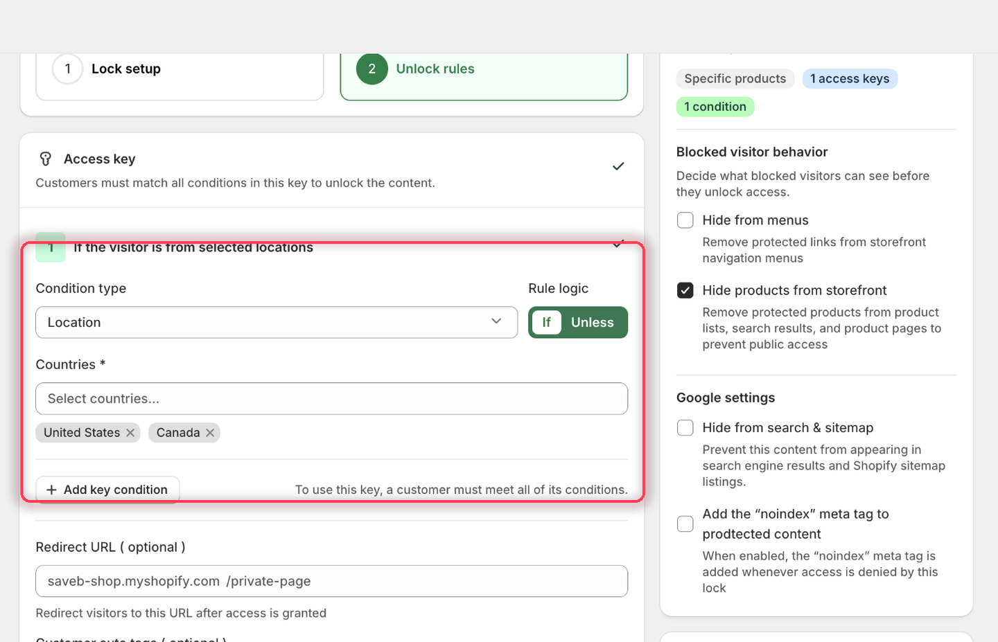Enable Hide from menus checkbox

[x=685, y=220]
